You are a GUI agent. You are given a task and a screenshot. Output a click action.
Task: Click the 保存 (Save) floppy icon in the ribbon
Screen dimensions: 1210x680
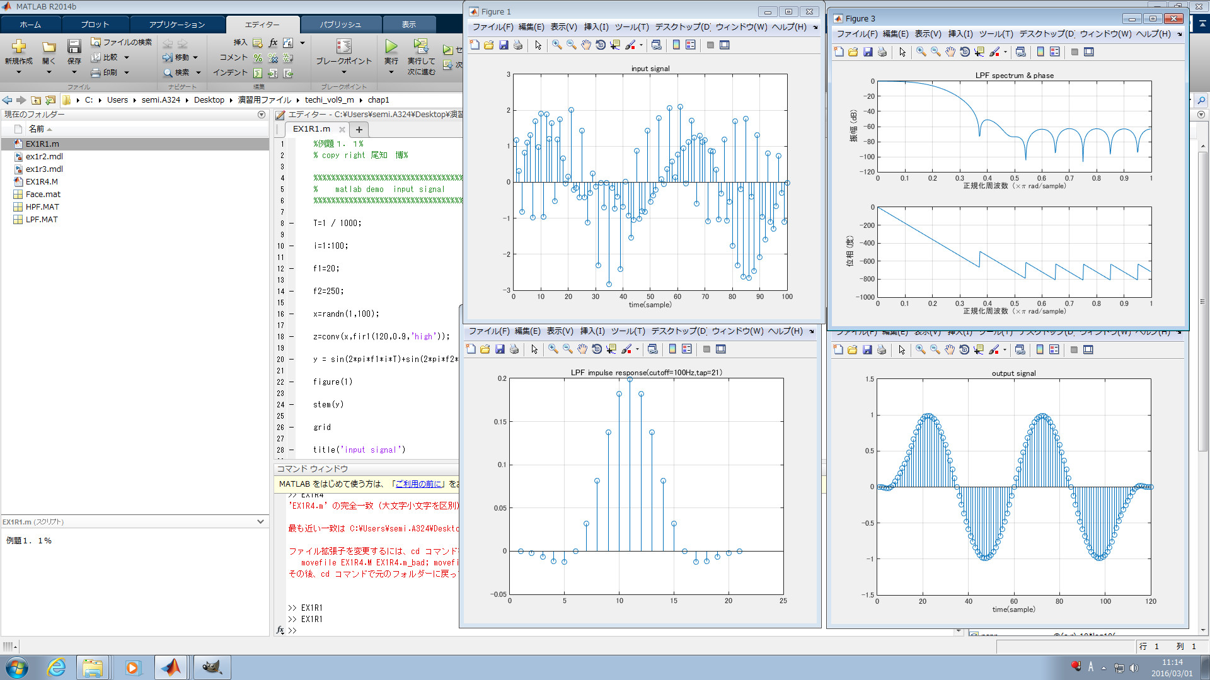click(x=74, y=47)
